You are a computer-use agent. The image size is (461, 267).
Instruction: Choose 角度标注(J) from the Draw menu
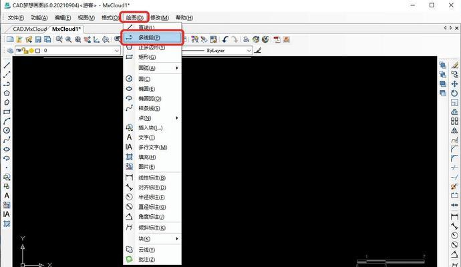click(152, 217)
